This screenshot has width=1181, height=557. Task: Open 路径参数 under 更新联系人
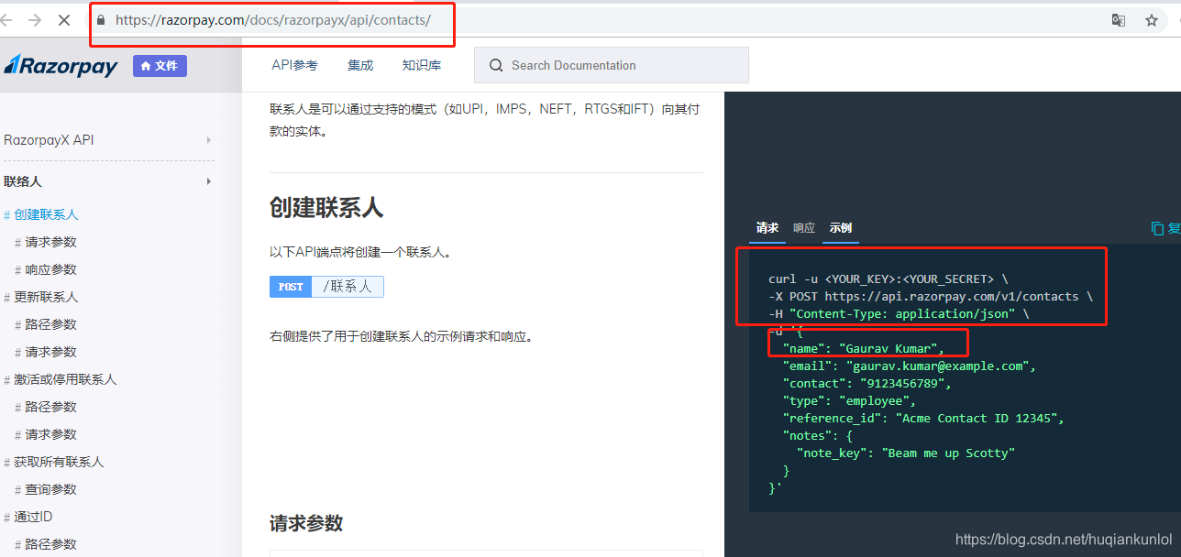[50, 324]
